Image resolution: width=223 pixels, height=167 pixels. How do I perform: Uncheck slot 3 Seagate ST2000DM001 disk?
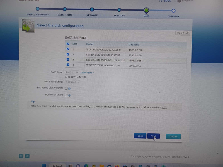tap(68, 60)
